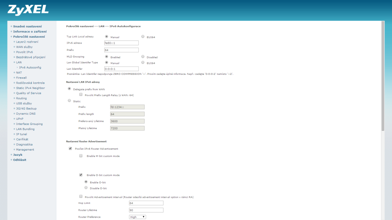Screen dimensions: 392x220
Task: Open Jazyk language menu
Action: pos(18,155)
